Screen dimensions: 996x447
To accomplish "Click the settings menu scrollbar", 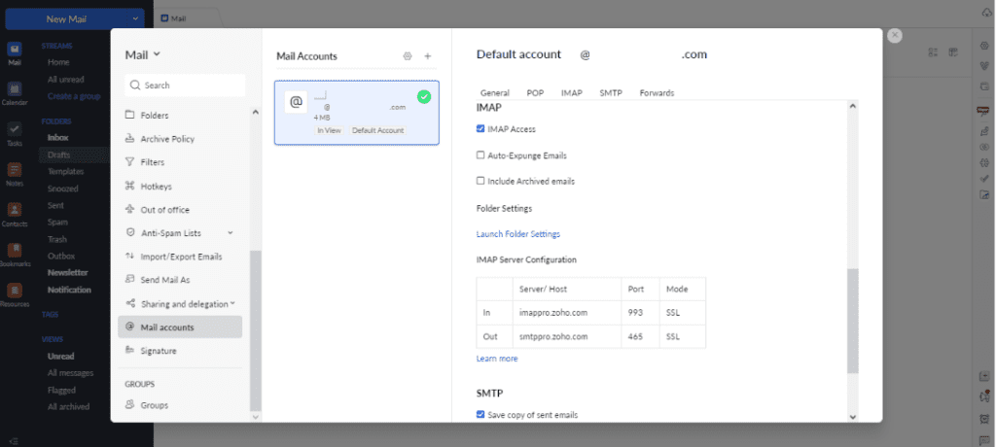I will tap(256, 330).
